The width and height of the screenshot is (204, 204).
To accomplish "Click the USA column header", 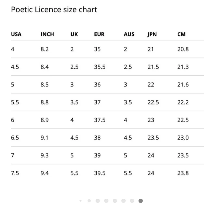I will [16, 34].
